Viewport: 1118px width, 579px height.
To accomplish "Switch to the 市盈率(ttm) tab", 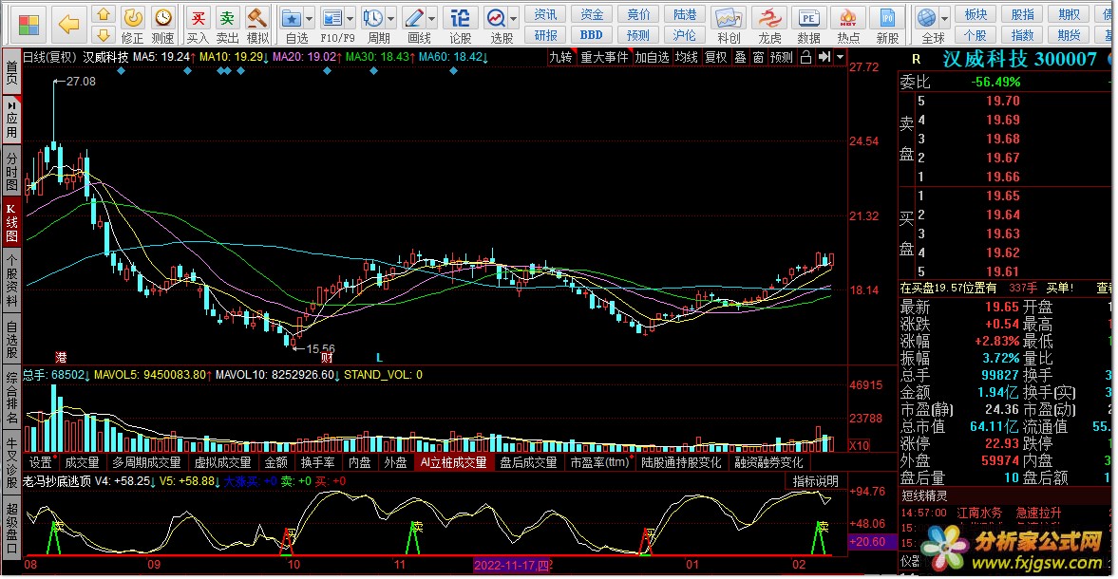I will point(599,463).
